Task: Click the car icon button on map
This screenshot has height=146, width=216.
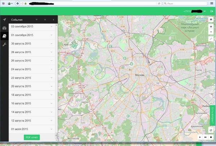Action: tap(211, 19)
